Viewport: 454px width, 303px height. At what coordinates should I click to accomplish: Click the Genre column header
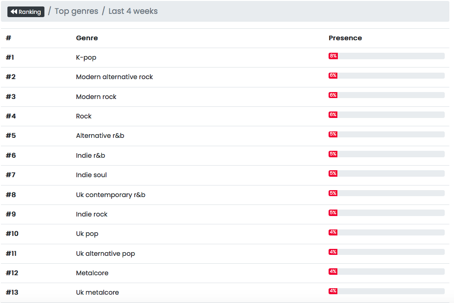click(x=87, y=38)
